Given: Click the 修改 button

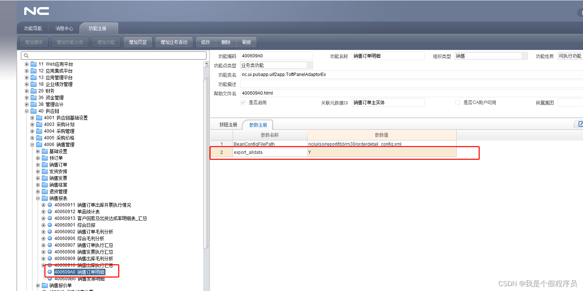Looking at the screenshot, I should coord(206,42).
